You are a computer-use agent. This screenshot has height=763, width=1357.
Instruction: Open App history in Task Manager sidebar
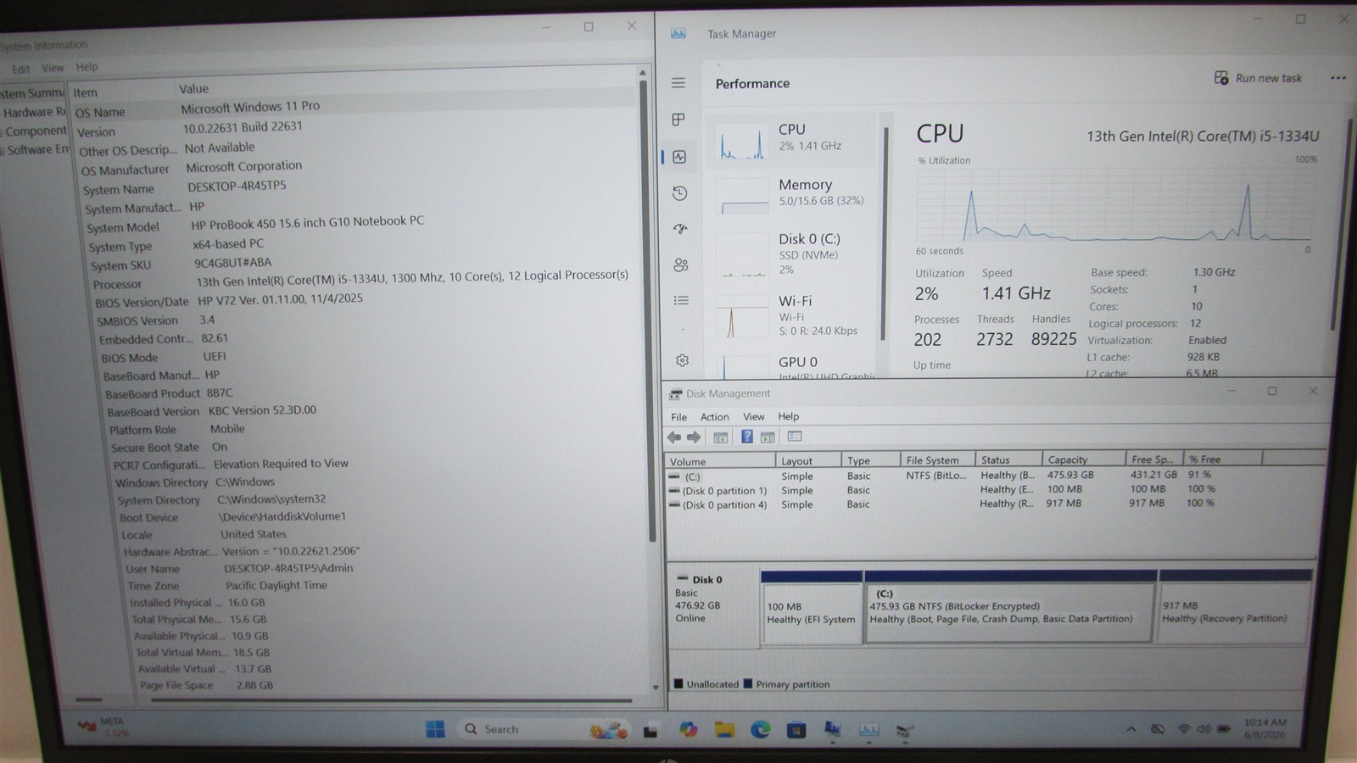tap(679, 193)
